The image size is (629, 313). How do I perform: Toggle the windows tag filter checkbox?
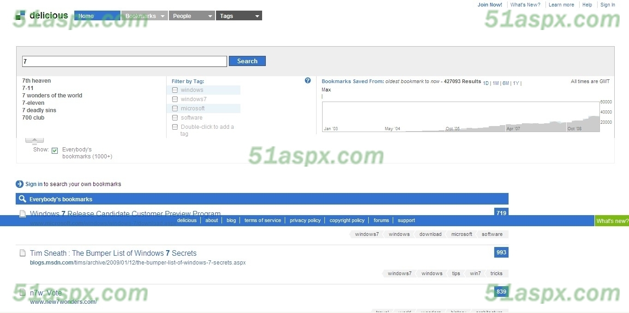pos(175,90)
